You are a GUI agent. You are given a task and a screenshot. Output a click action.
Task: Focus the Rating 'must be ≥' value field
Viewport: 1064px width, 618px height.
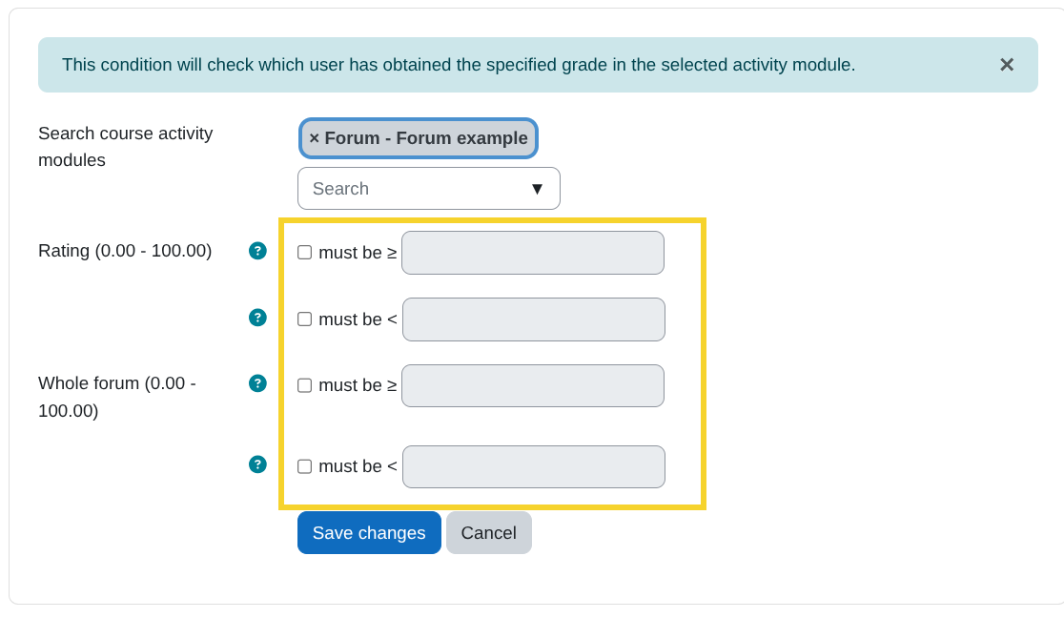pyautogui.click(x=532, y=253)
